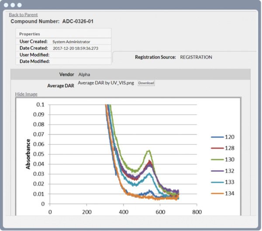Screen dimensions: 262x231
Task: Select the red 128 legend swatch
Action: pos(217,148)
